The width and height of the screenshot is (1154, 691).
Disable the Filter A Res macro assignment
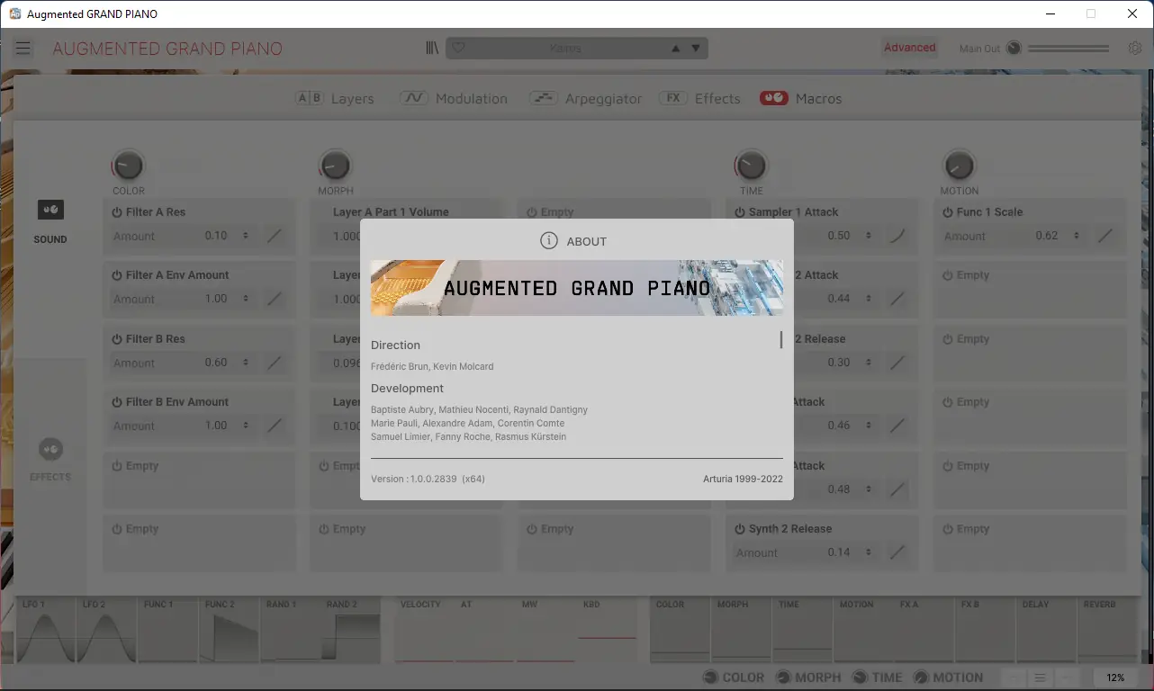pyautogui.click(x=118, y=211)
